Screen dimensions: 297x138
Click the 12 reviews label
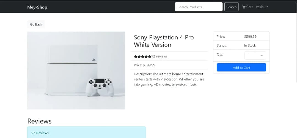(x=159, y=56)
